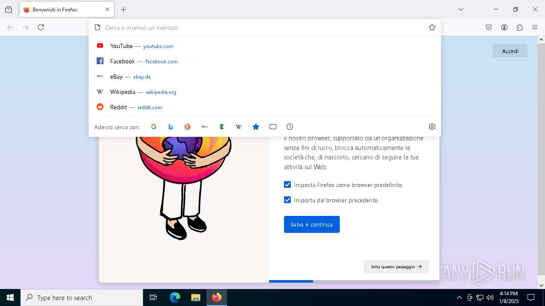Open the Firefox account icon

(x=504, y=27)
